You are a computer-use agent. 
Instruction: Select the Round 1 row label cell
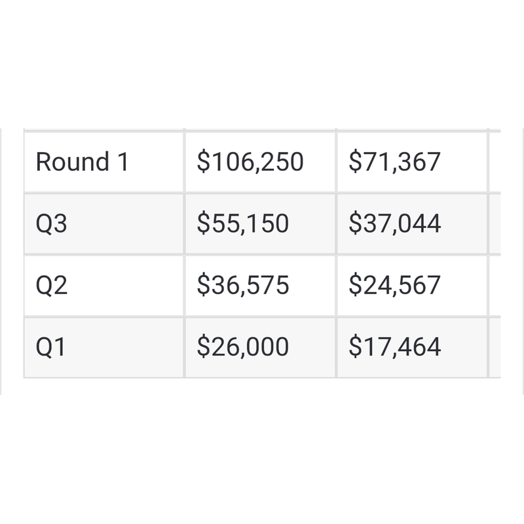tap(103, 162)
